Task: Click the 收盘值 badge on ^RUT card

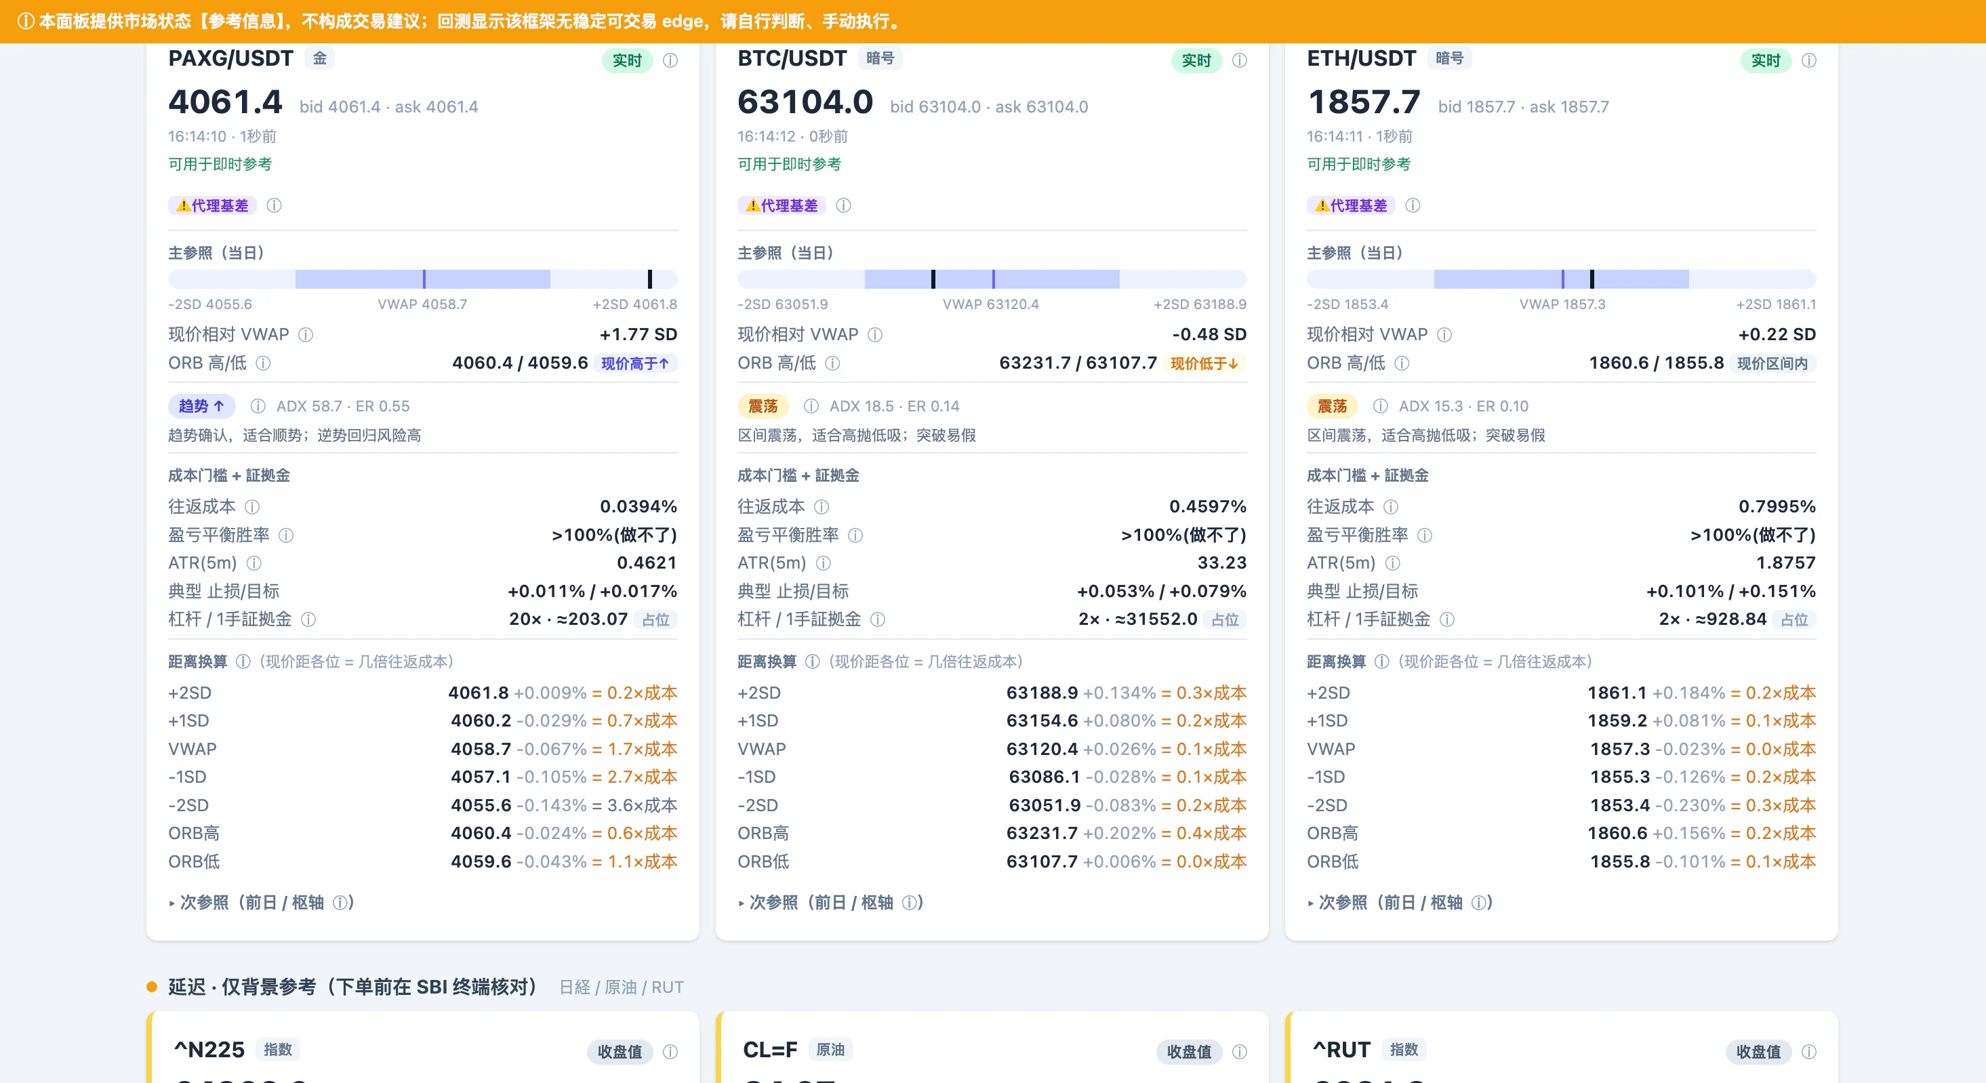Action: tap(1758, 1051)
